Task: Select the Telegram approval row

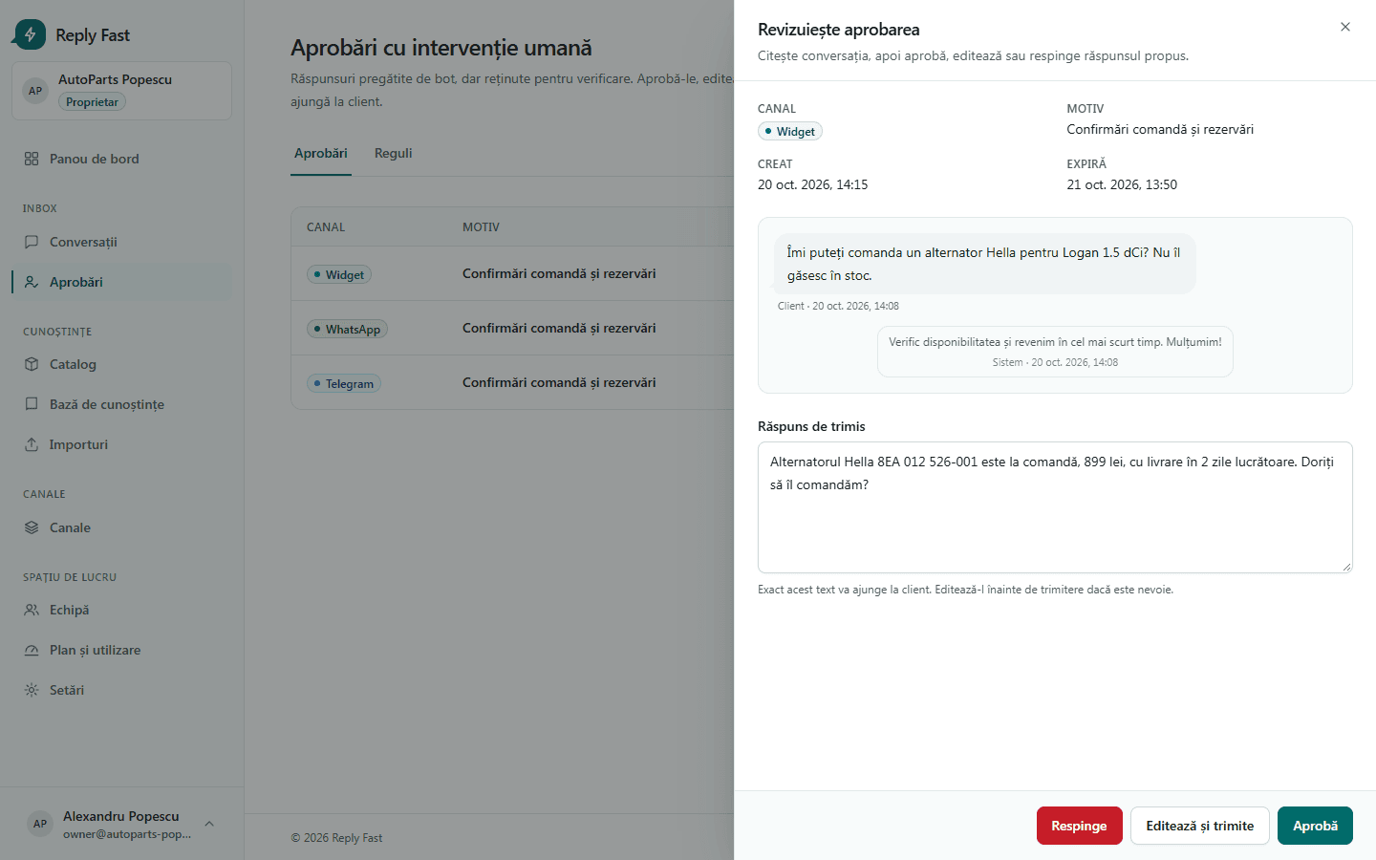Action: click(512, 383)
